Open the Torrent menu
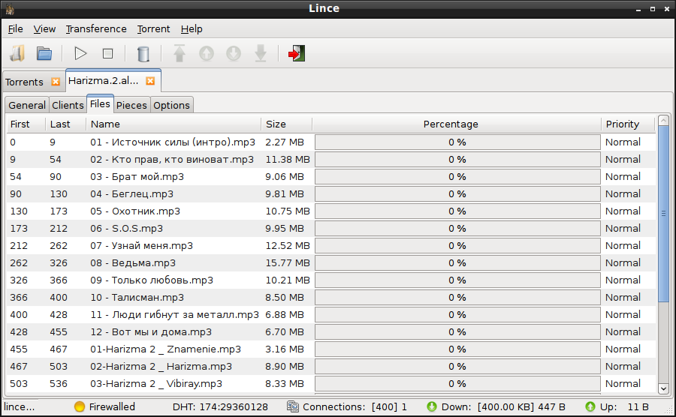The height and width of the screenshot is (417, 676). [x=153, y=28]
